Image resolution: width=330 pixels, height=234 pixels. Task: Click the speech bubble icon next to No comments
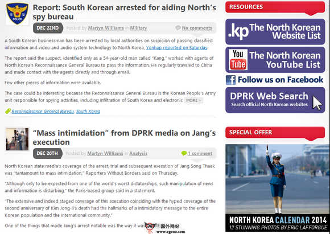click(x=178, y=28)
